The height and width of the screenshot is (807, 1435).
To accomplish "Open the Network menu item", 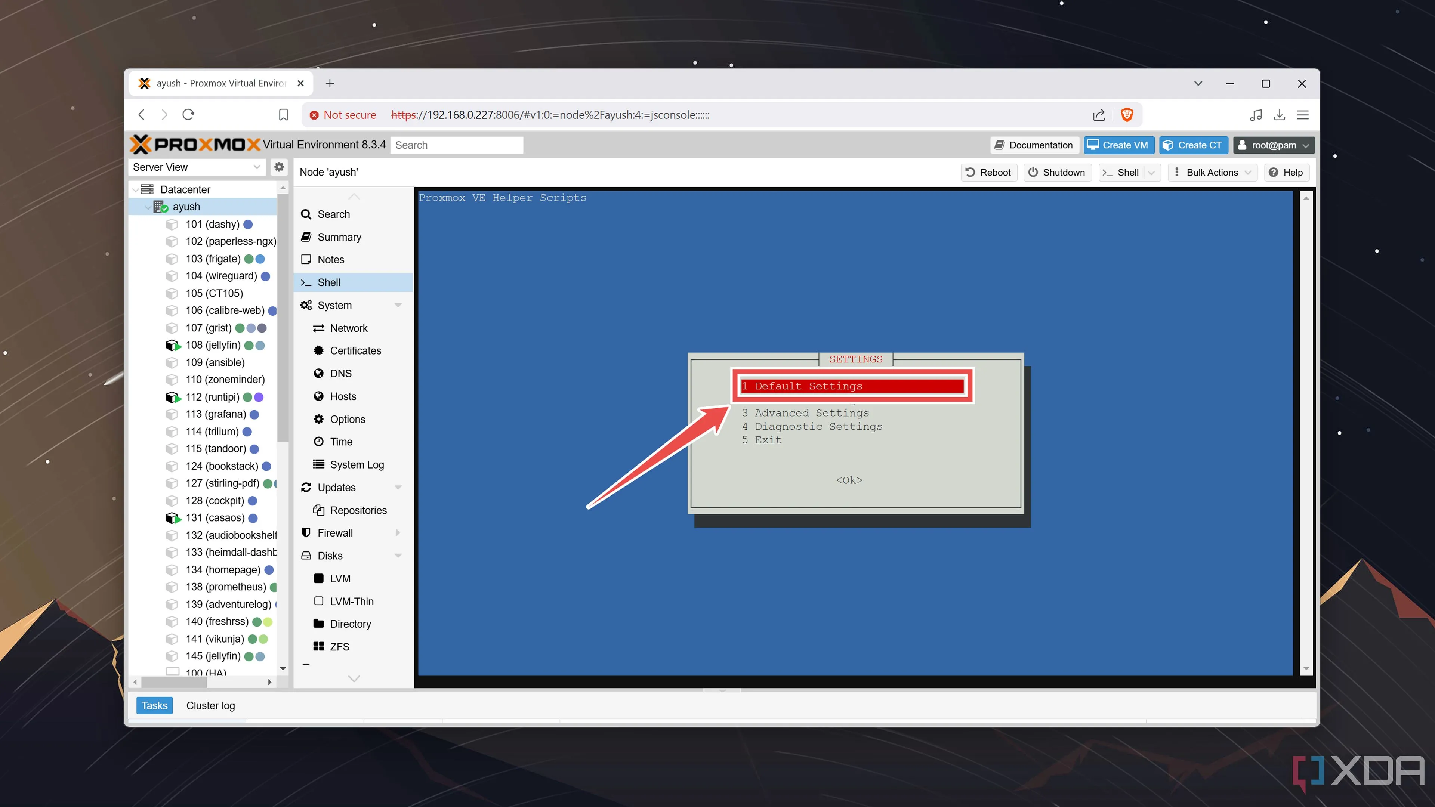I will pos(353,328).
